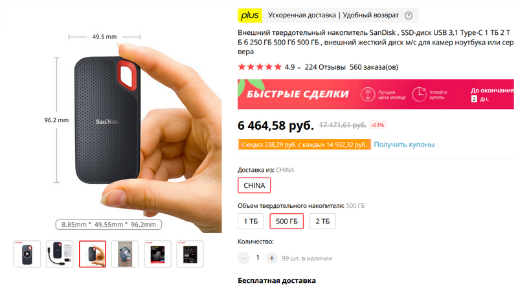Image resolution: width=518 pixels, height=288 pixels.
Task: Select the 1 ТБ storage option
Action: [x=251, y=221]
